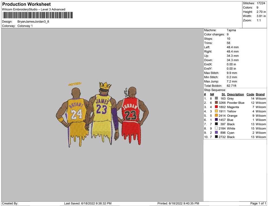
Task: Click the Colors value 9 in the header
Action: (x=257, y=8)
